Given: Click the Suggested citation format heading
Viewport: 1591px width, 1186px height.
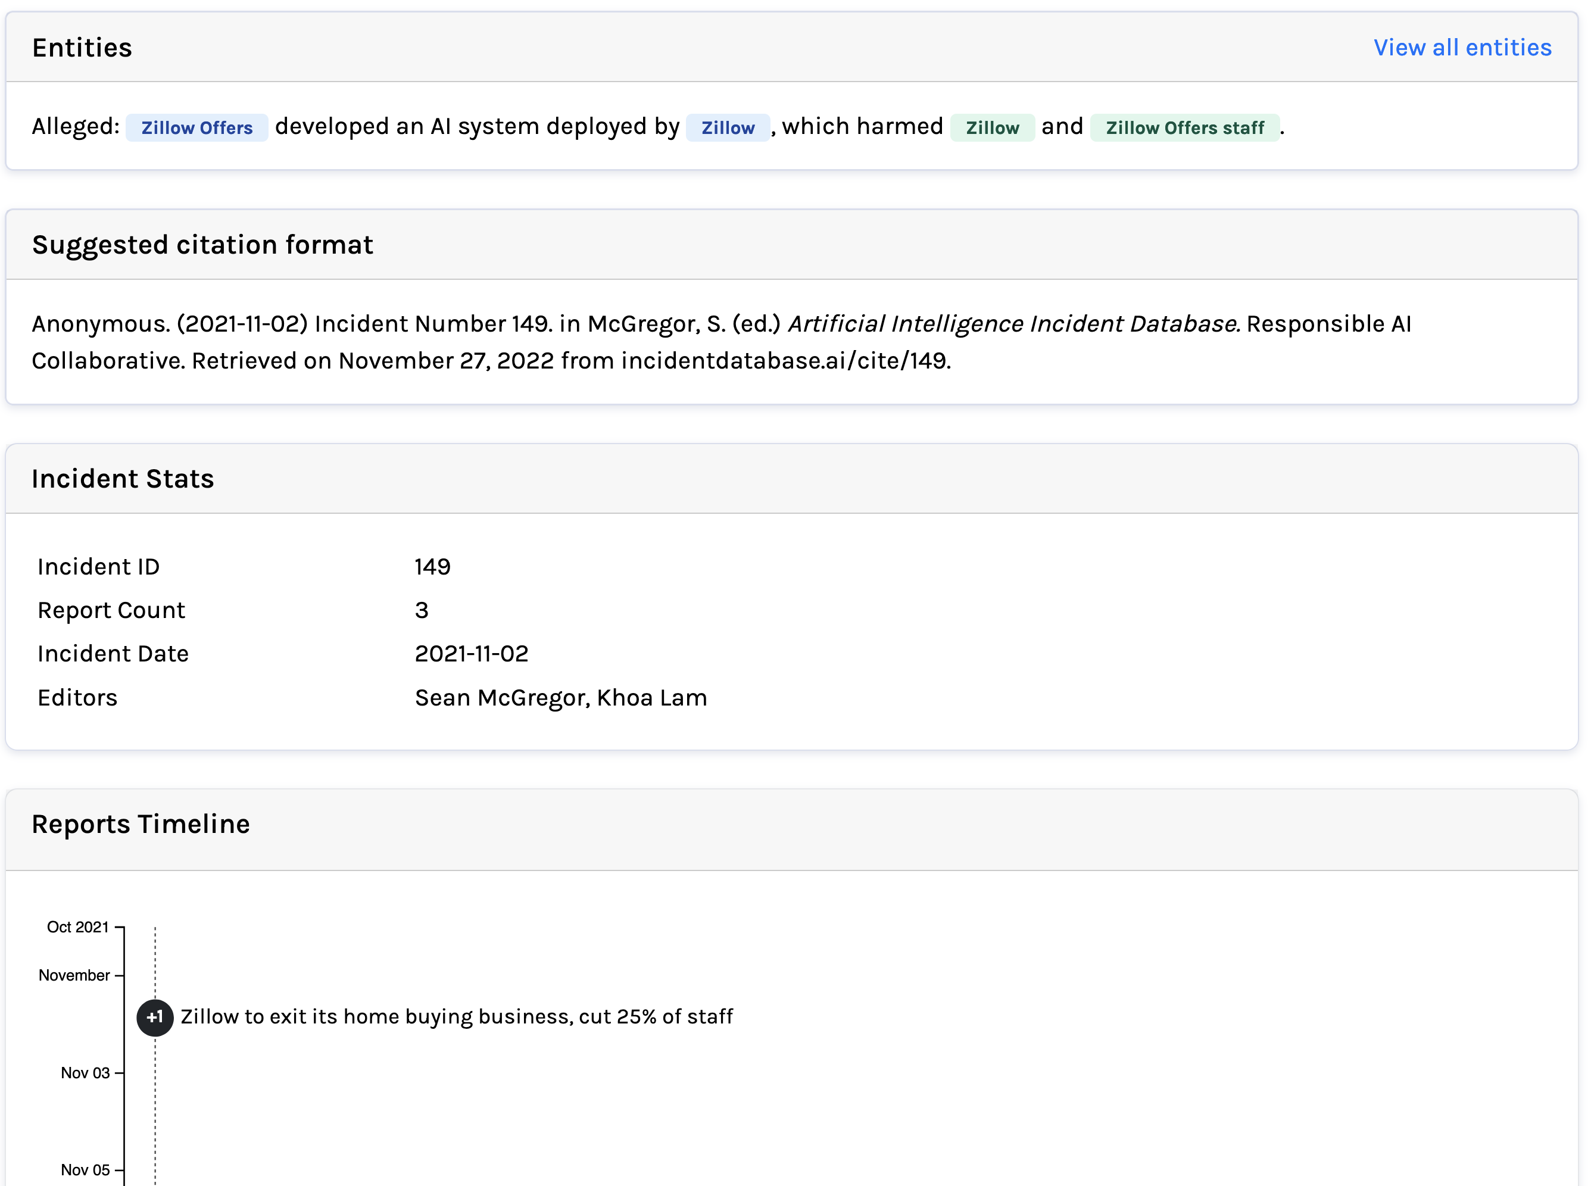Looking at the screenshot, I should click(x=202, y=245).
